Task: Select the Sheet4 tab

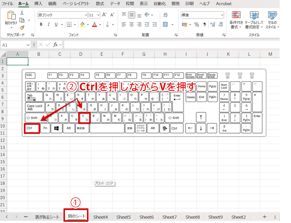Action: [101, 217]
